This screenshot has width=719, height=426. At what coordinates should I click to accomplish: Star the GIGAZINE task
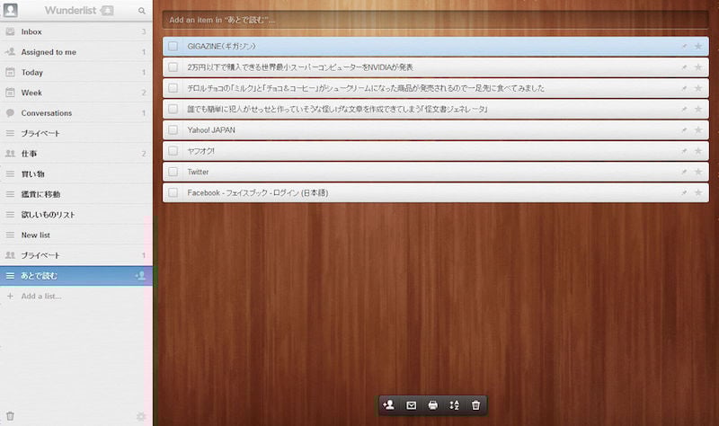tap(697, 46)
